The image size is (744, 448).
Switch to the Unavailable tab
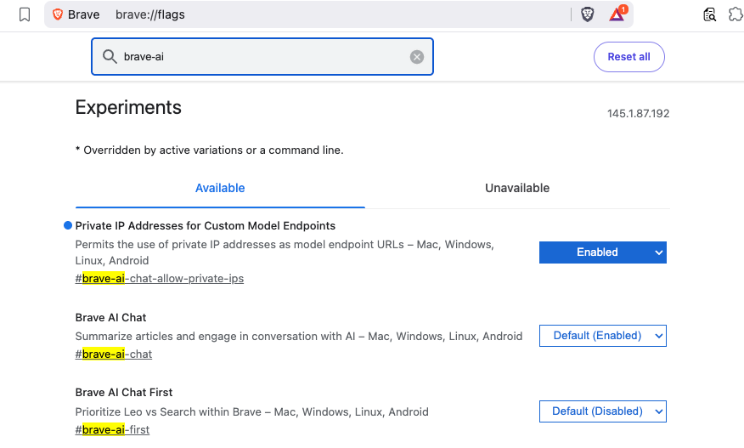click(516, 188)
